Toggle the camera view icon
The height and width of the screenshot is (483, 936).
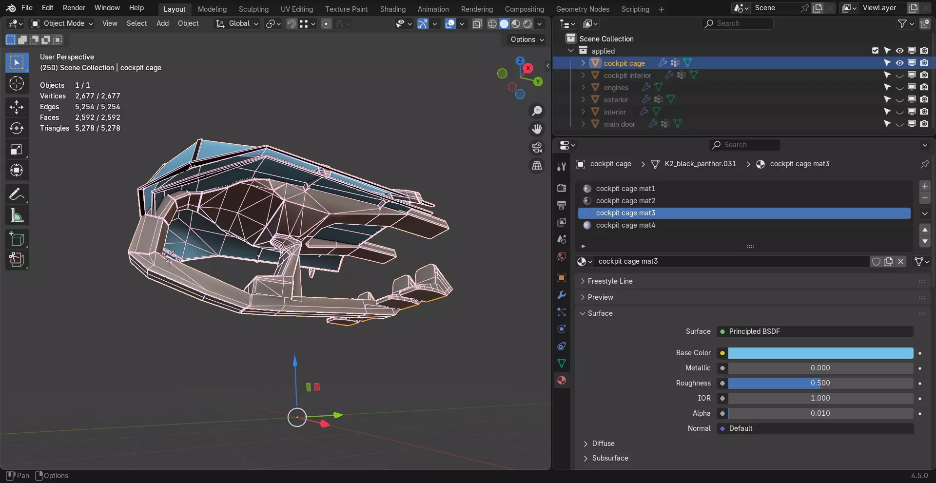[537, 147]
